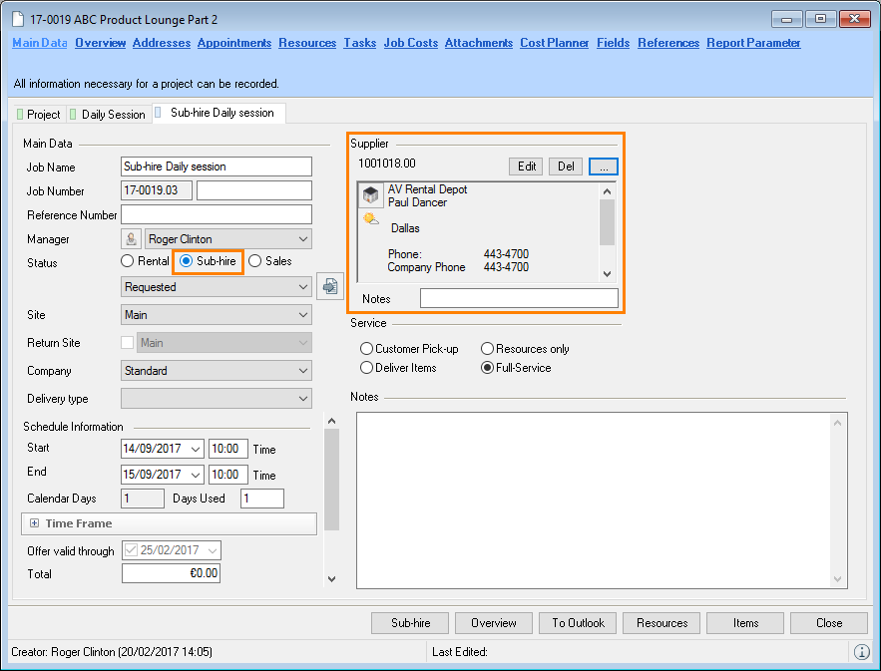Click the Reference Number input field
The height and width of the screenshot is (671, 881).
(x=216, y=214)
